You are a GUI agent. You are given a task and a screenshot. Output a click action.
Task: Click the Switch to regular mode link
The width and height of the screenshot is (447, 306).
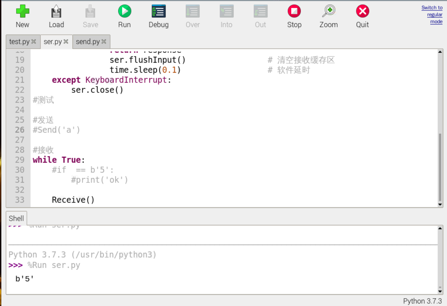(x=432, y=15)
